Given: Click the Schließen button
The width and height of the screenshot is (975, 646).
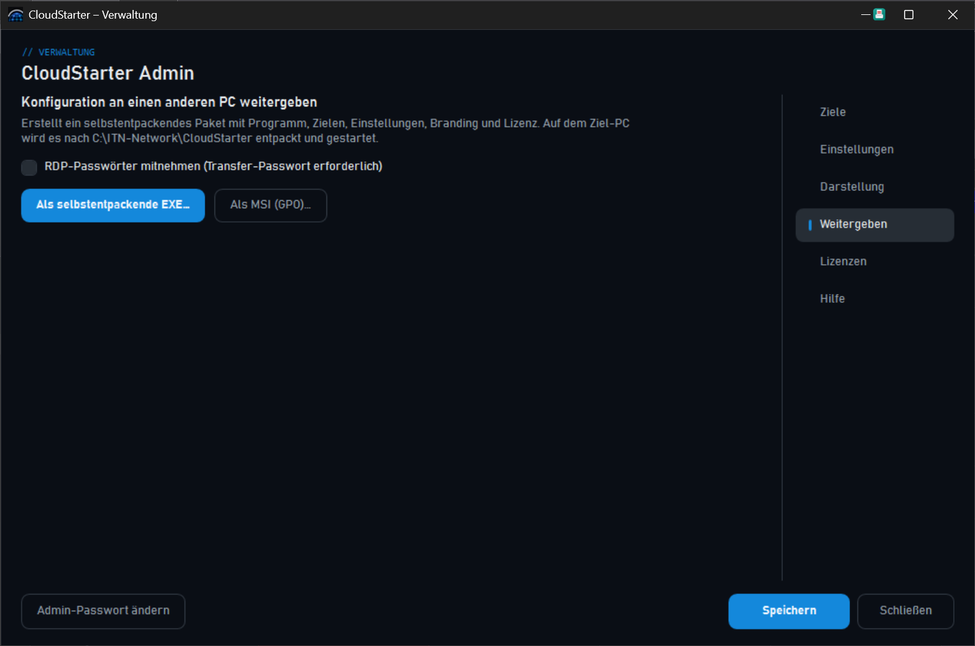Looking at the screenshot, I should 905,611.
